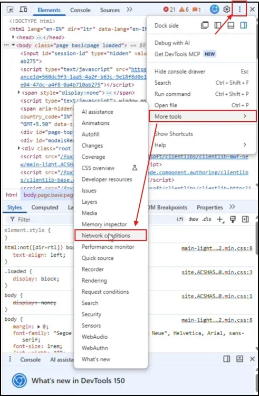Open the errors count badge showing 21
Viewport: 259px width, 396px height.
(169, 10)
